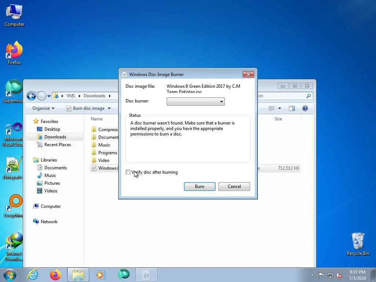Expand arrow after VM1 breadcrumb
376x282 pixels.
(79, 96)
